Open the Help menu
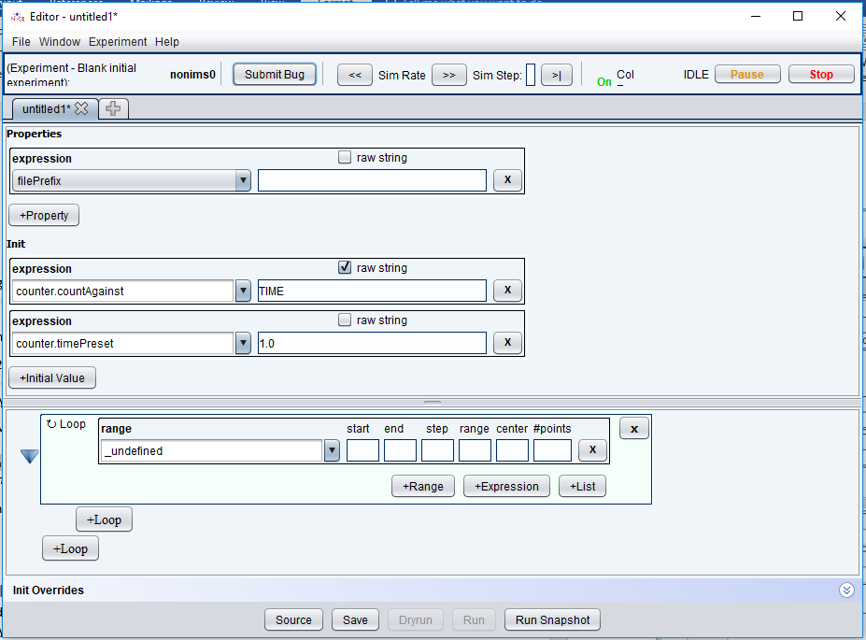Viewport: 866px width, 640px height. click(x=167, y=42)
